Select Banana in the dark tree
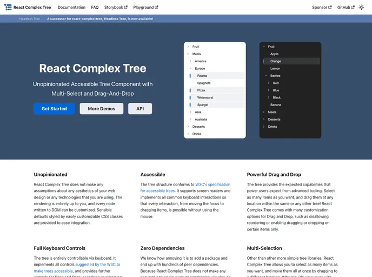This screenshot has width=372, height=277. pyautogui.click(x=290, y=105)
